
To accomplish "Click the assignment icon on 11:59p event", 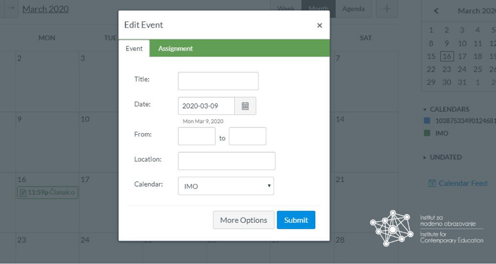I will 23,193.
